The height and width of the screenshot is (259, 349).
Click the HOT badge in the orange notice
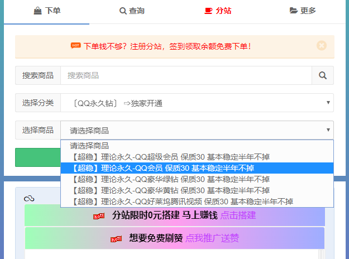tap(76, 45)
